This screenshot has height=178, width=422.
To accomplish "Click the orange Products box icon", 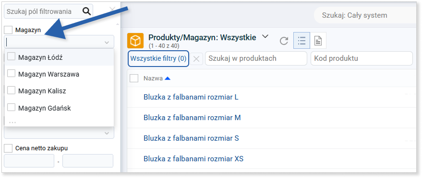I will point(135,41).
